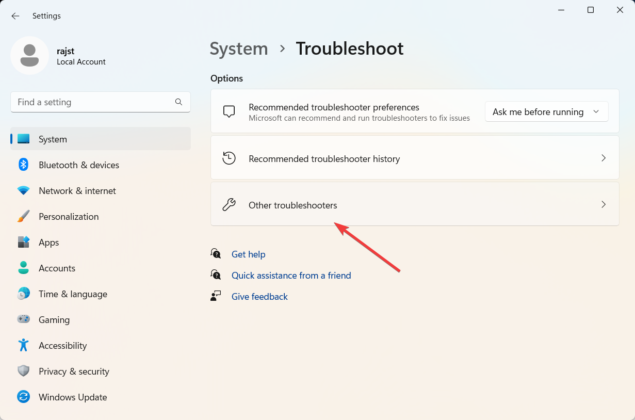
Task: Open Other troubleshooters row
Action: click(x=415, y=204)
